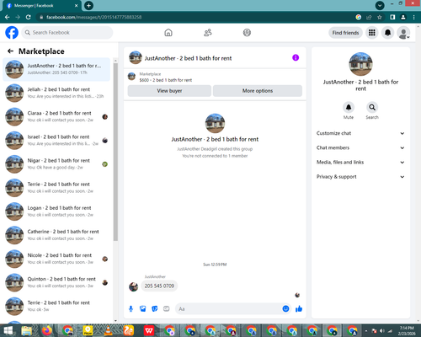Viewport: 421px width, 337px height.
Task: Choose a GIF icon
Action: pyautogui.click(x=167, y=309)
